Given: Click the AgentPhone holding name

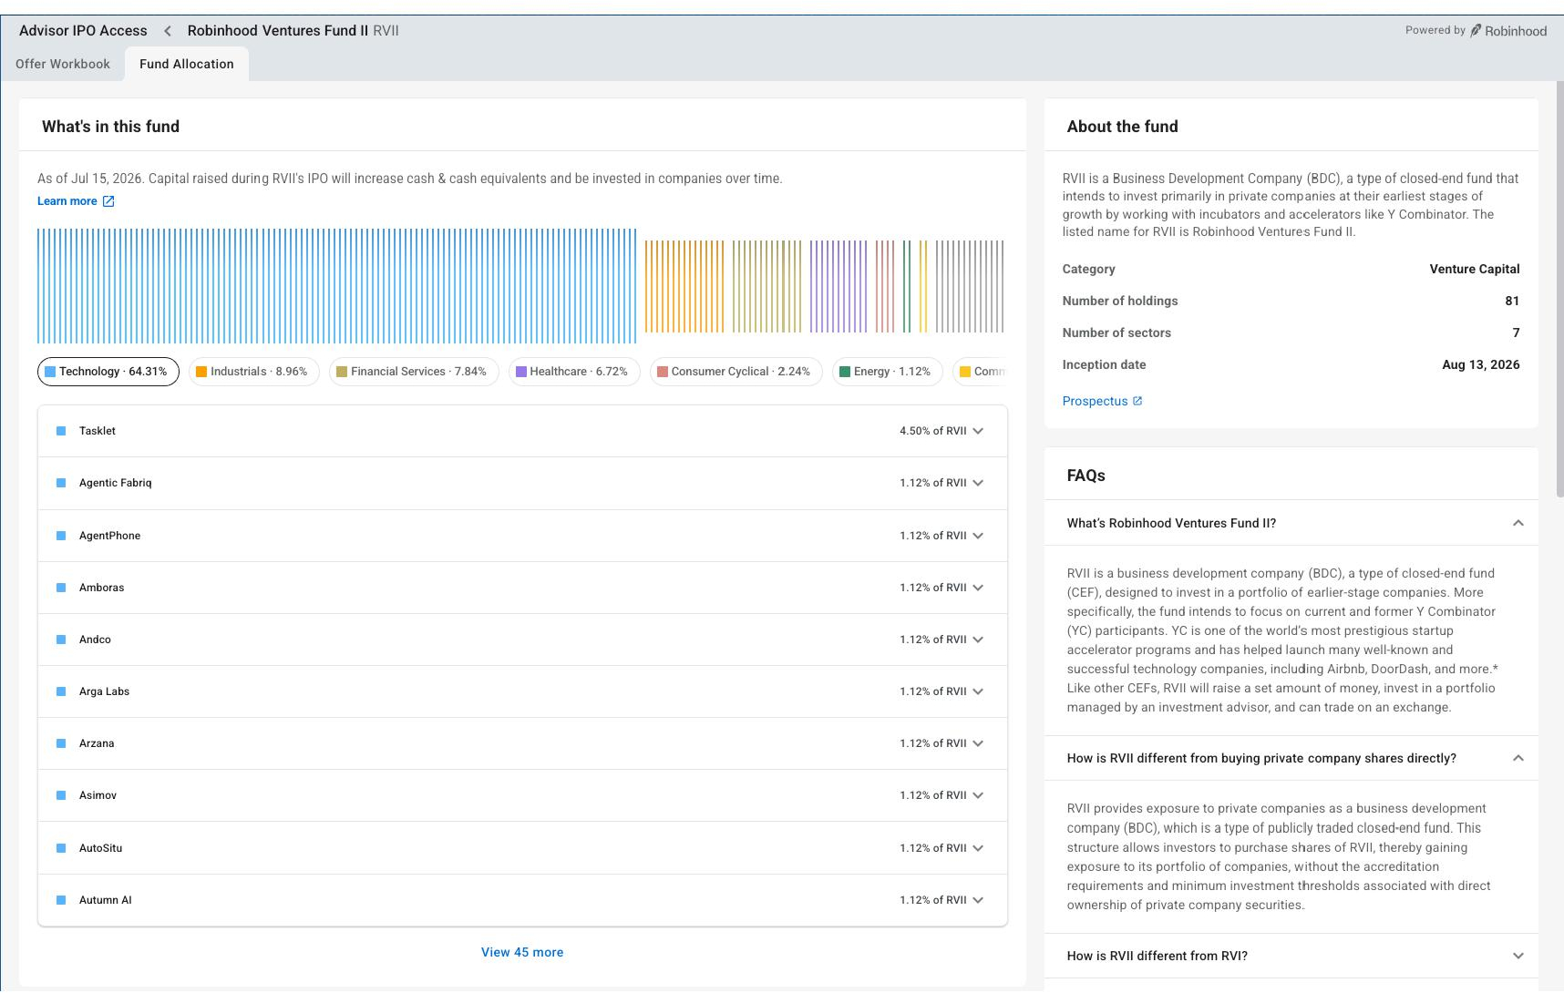Looking at the screenshot, I should pos(109,536).
